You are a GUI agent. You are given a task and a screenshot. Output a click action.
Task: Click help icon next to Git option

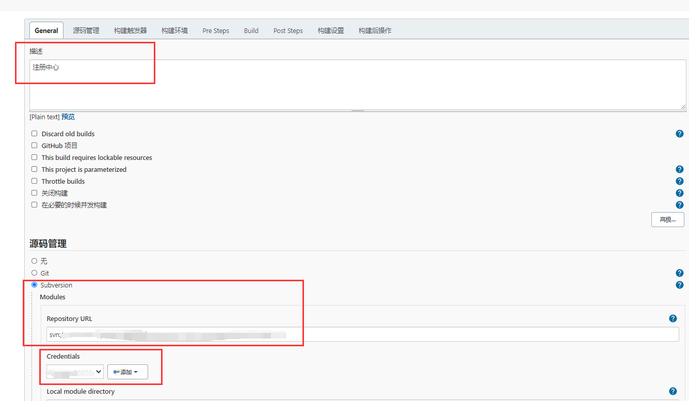(679, 272)
